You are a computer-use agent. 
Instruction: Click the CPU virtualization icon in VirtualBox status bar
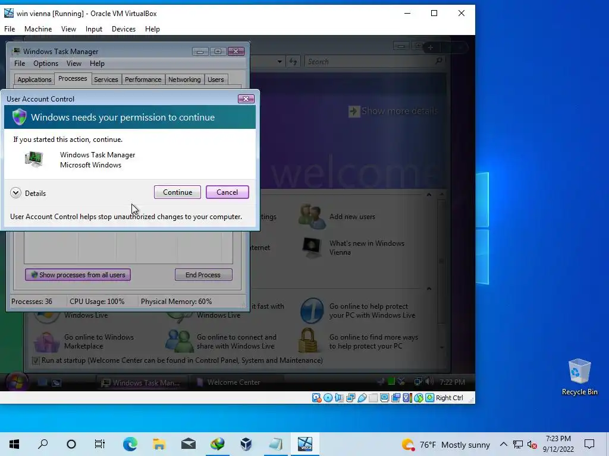point(407,398)
